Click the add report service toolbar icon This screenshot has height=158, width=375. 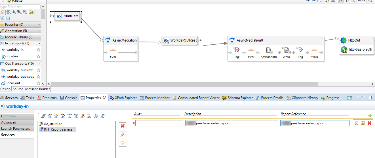coord(83,116)
